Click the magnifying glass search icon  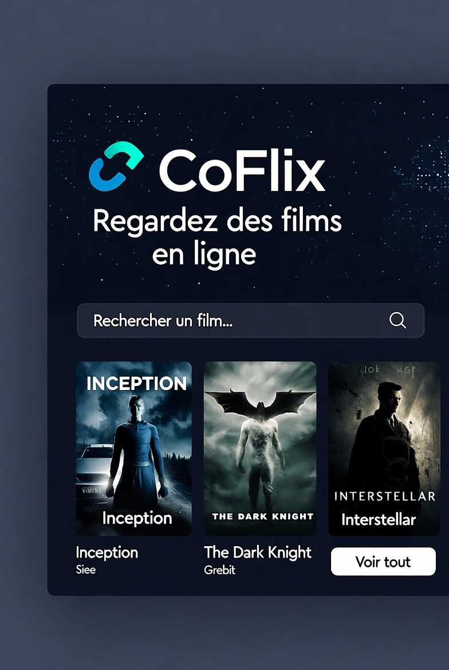pyautogui.click(x=397, y=320)
